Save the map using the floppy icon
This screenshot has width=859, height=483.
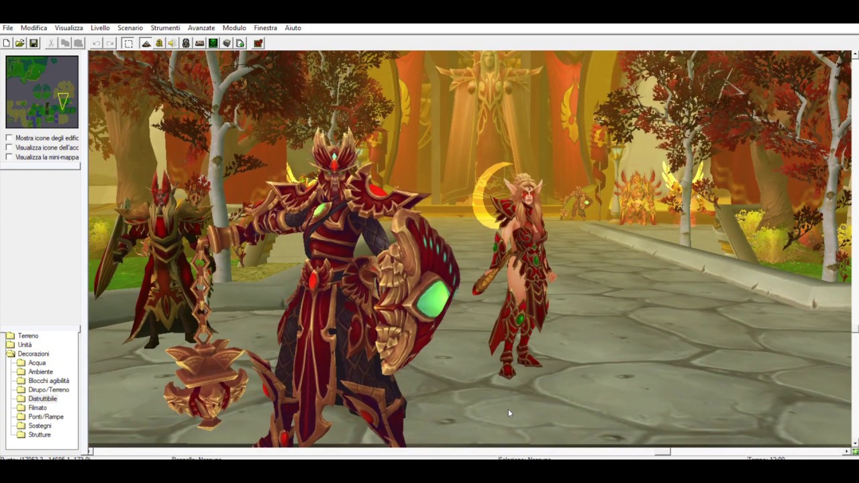[34, 43]
